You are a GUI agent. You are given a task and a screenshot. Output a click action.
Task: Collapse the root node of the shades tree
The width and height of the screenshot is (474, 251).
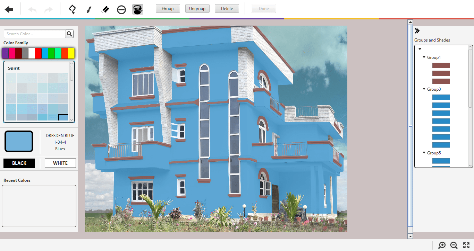point(420,49)
